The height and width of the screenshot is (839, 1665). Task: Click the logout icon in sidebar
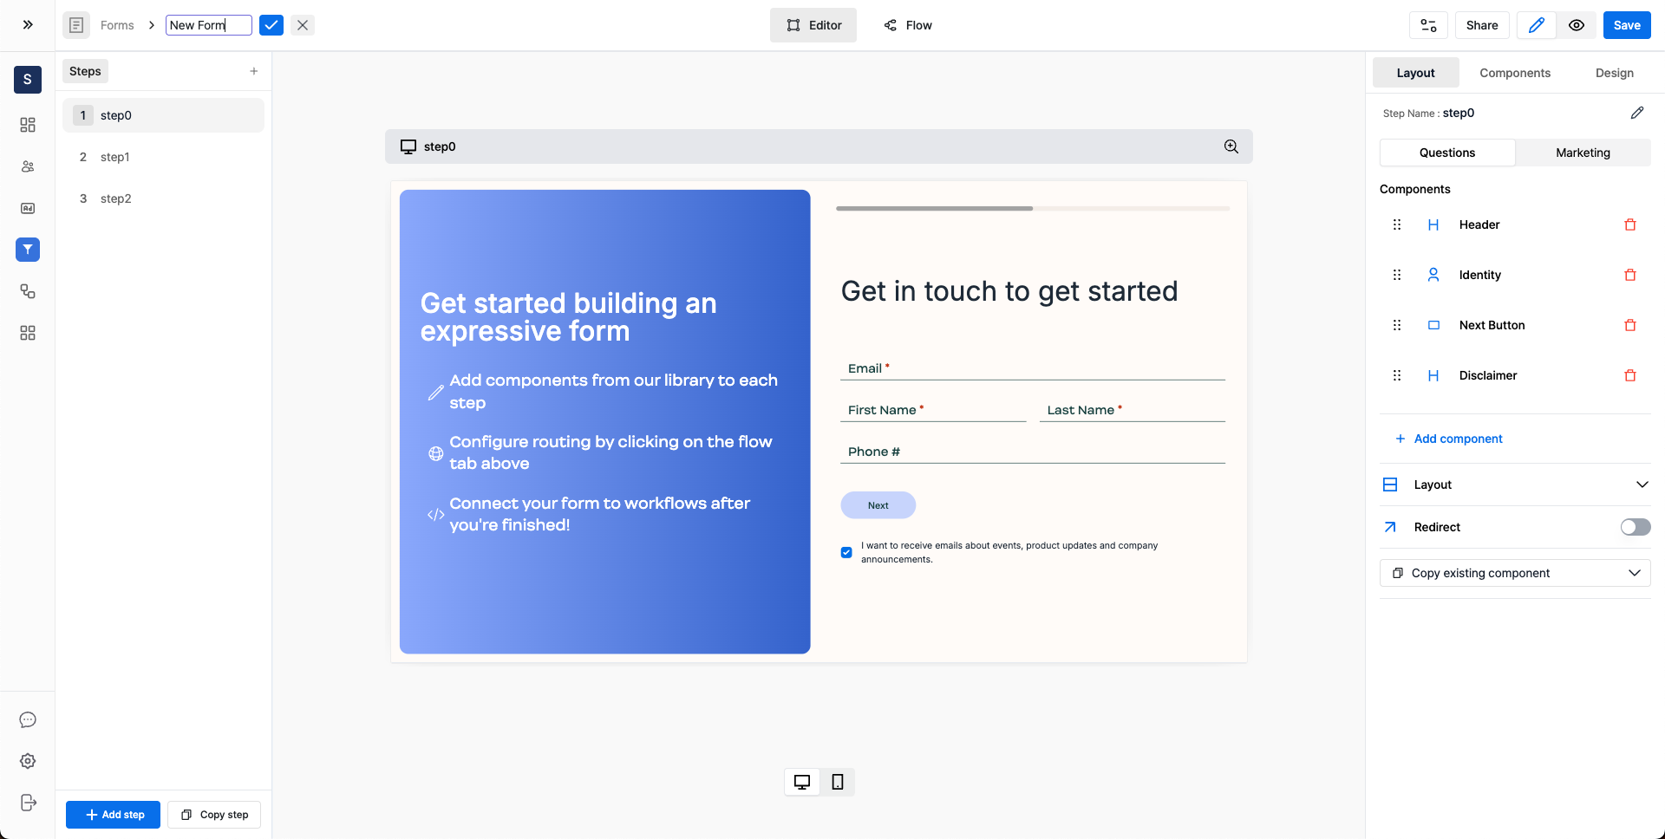(28, 803)
